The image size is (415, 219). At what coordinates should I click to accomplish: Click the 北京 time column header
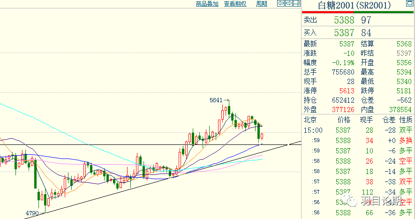coord(310,120)
